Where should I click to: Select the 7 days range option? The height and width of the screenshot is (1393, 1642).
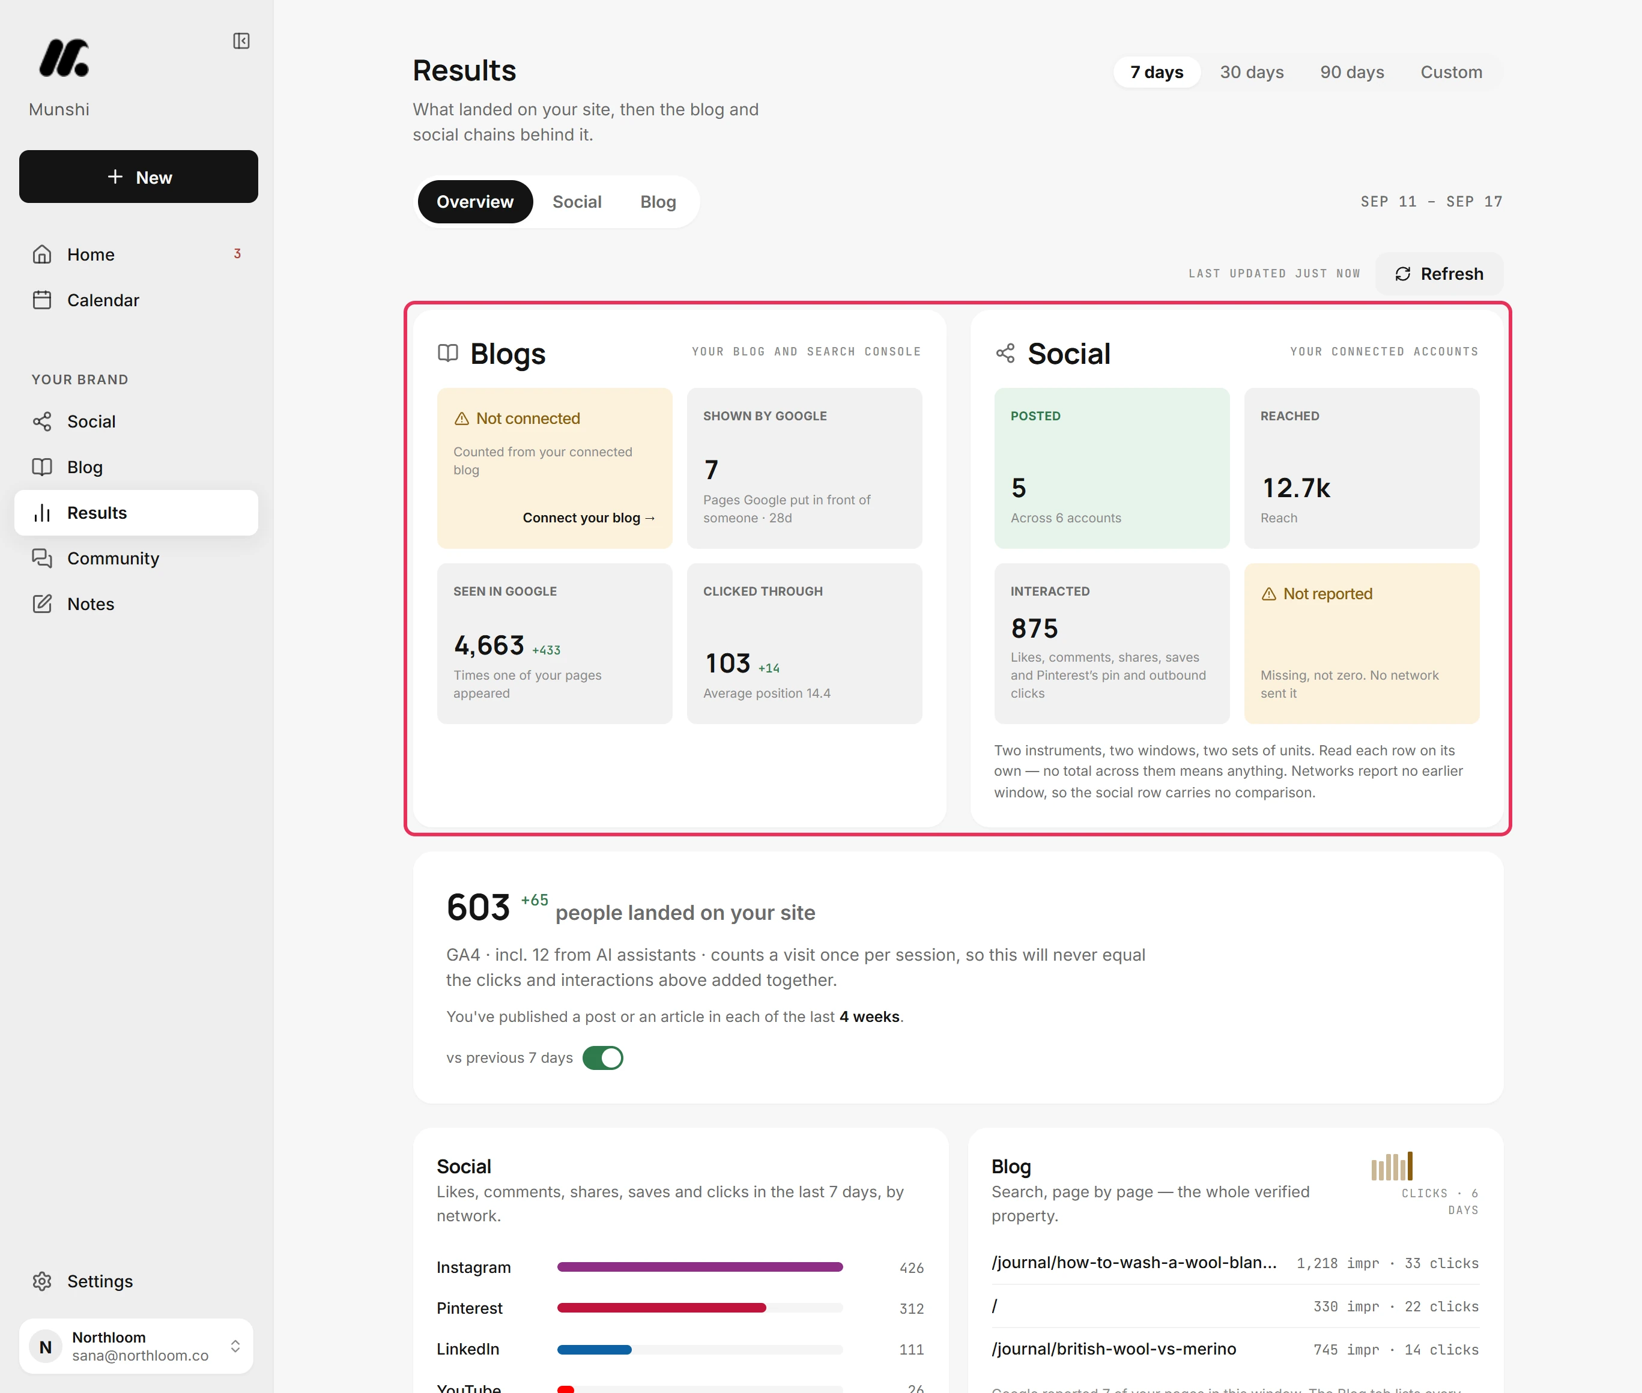click(x=1156, y=72)
